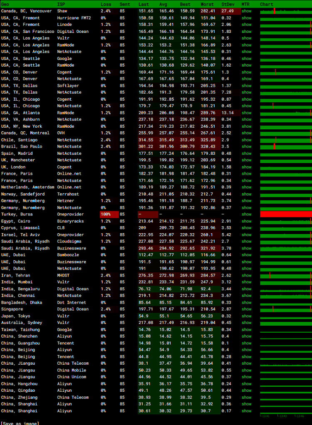Click the Last column header
Viewport: 312px width, 425px height.
pyautogui.click(x=144, y=4)
